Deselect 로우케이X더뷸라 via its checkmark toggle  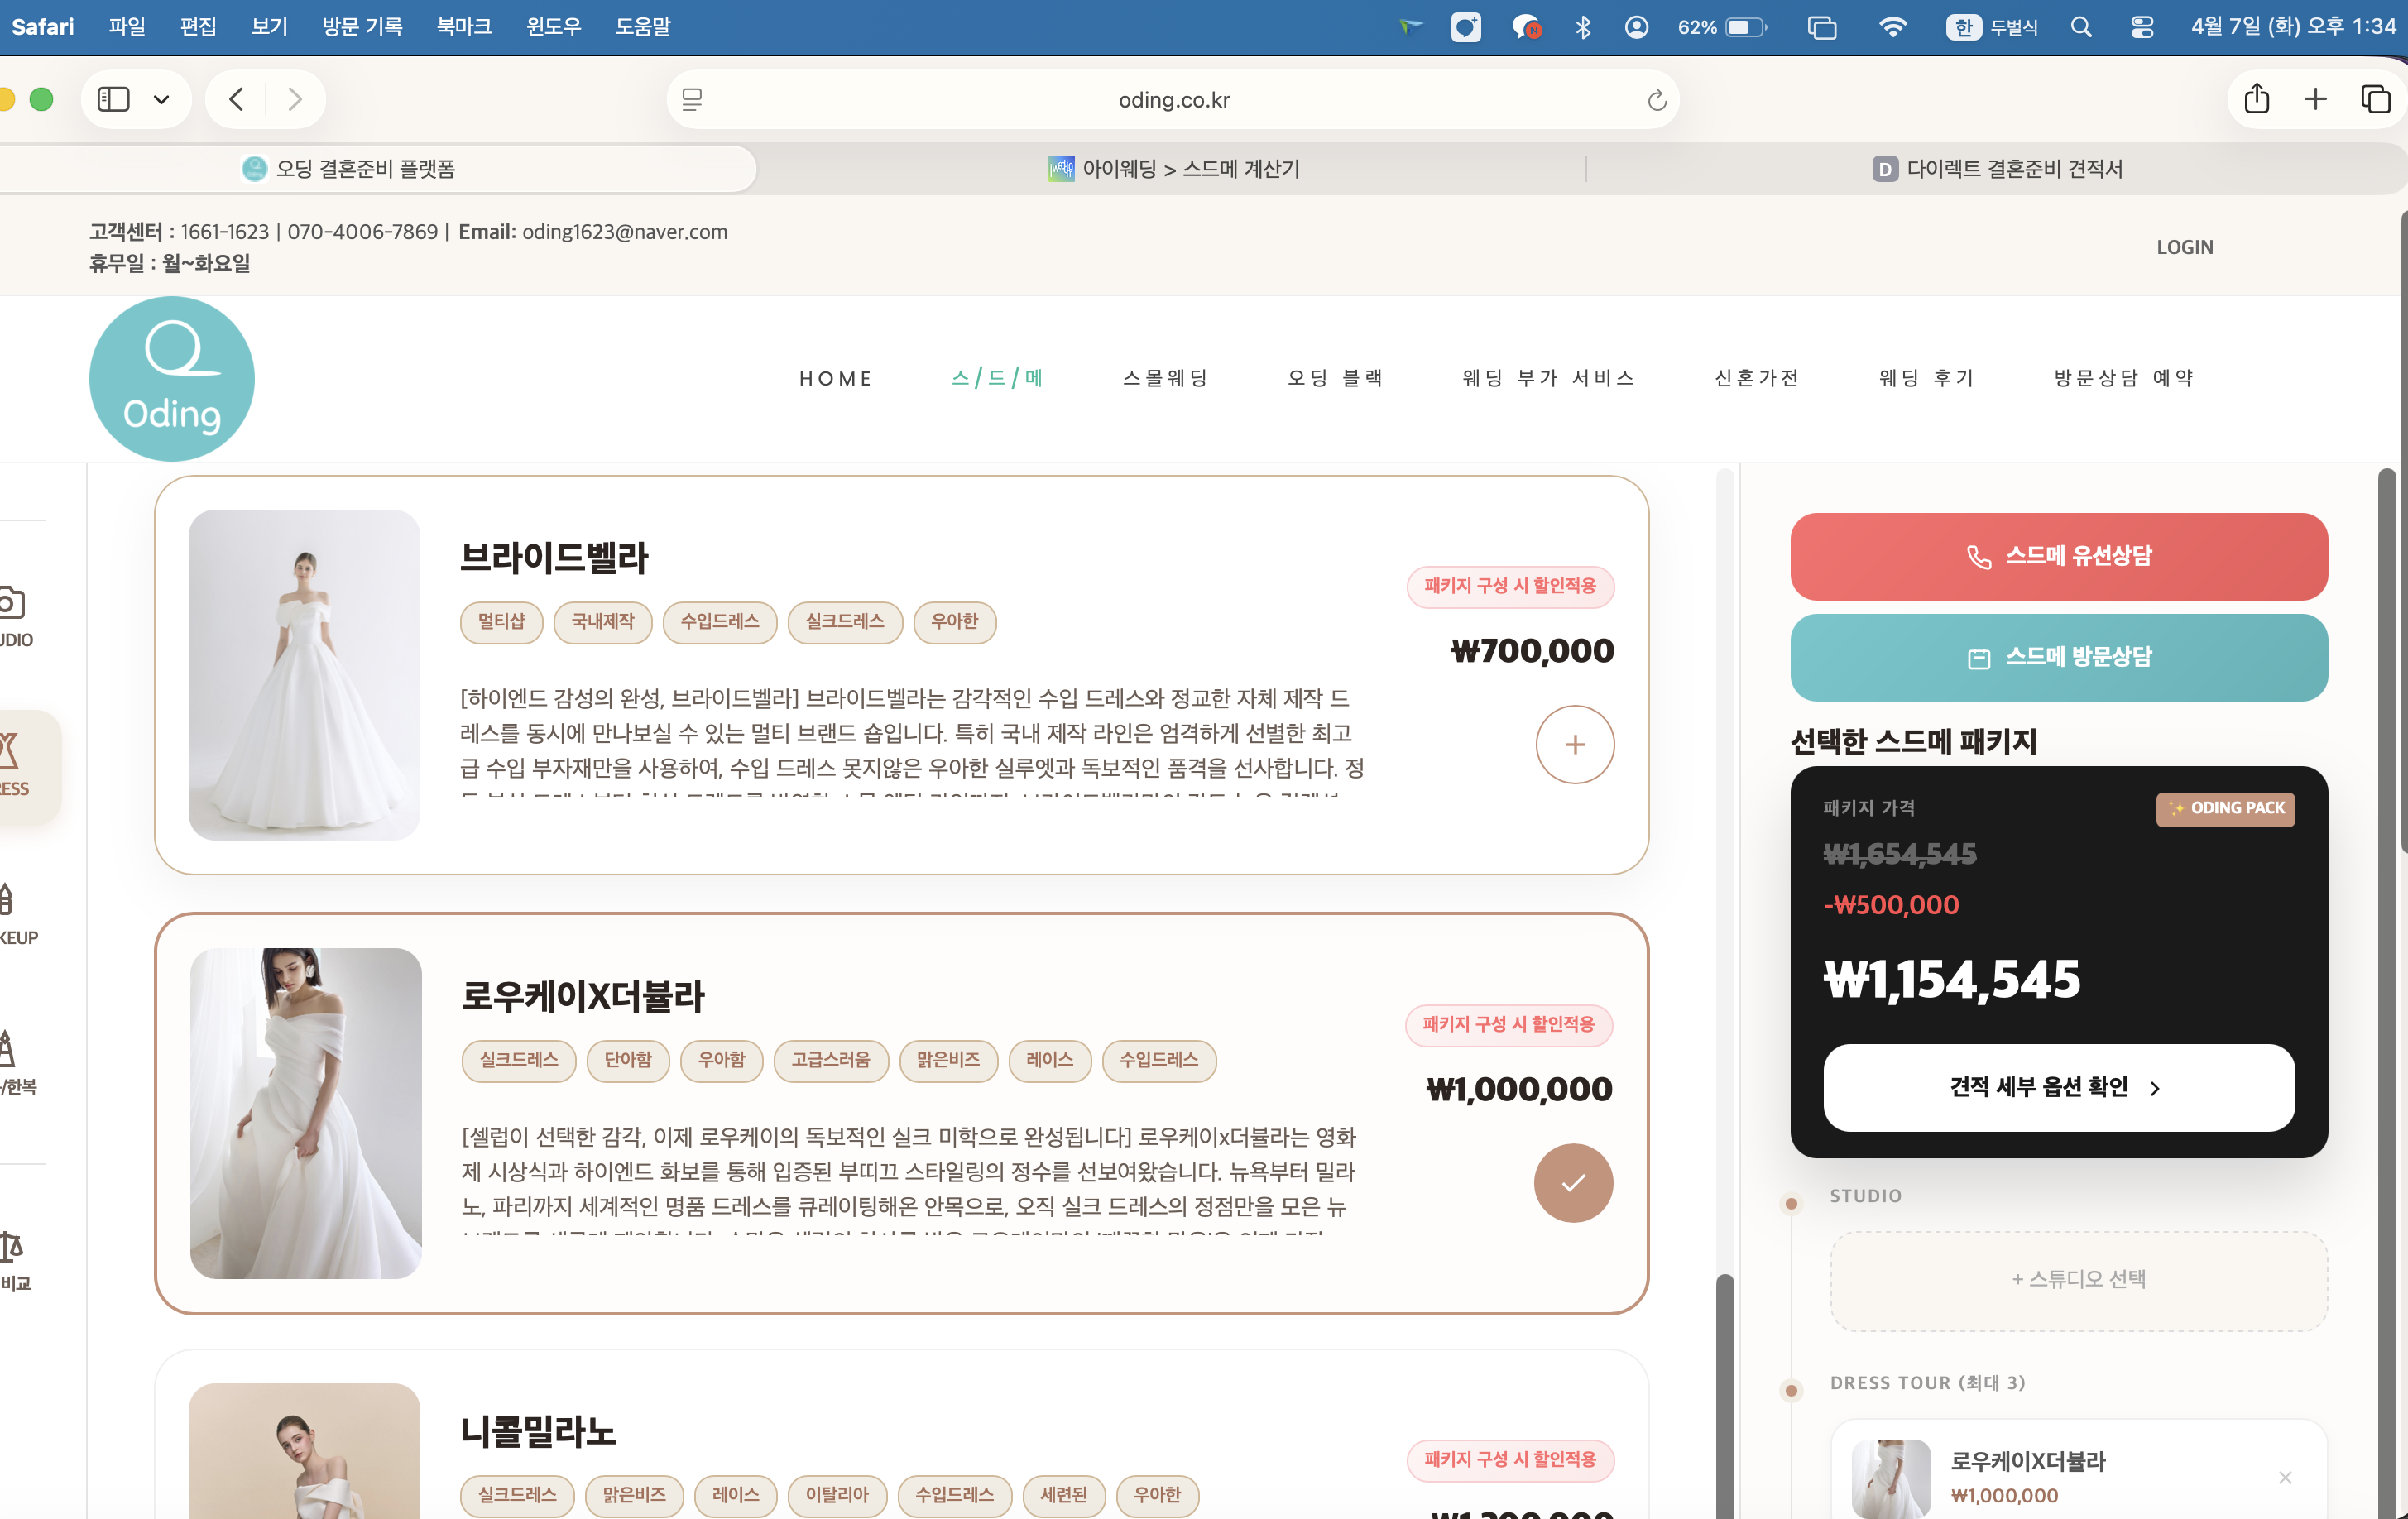coord(1573,1182)
